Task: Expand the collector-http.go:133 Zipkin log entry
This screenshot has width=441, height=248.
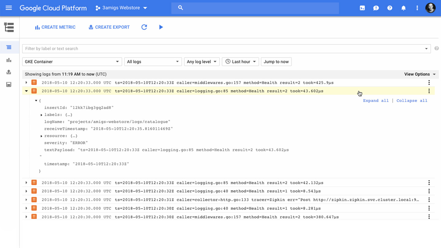Action: 26,200
